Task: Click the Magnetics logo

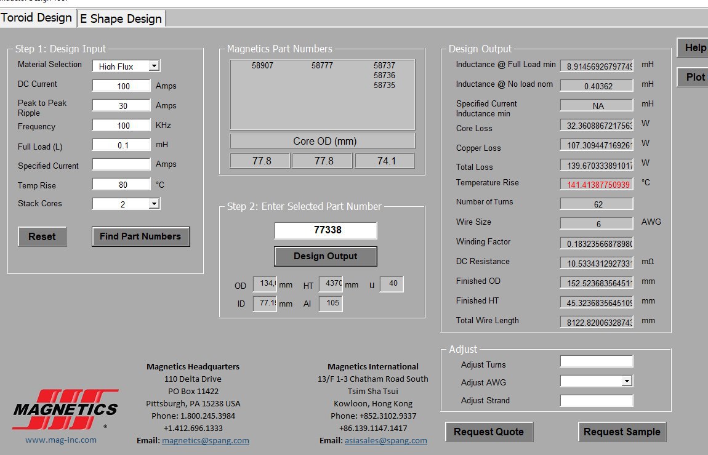Action: (x=65, y=409)
